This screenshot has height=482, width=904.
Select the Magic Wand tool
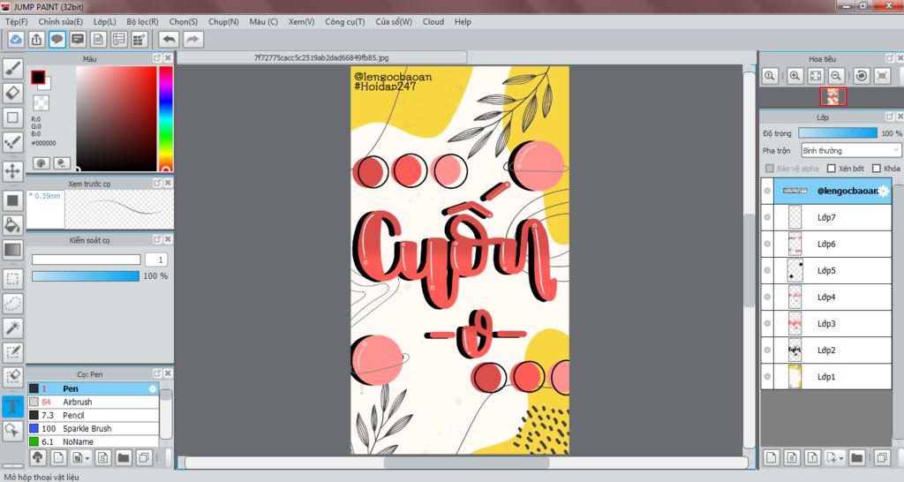[12, 328]
